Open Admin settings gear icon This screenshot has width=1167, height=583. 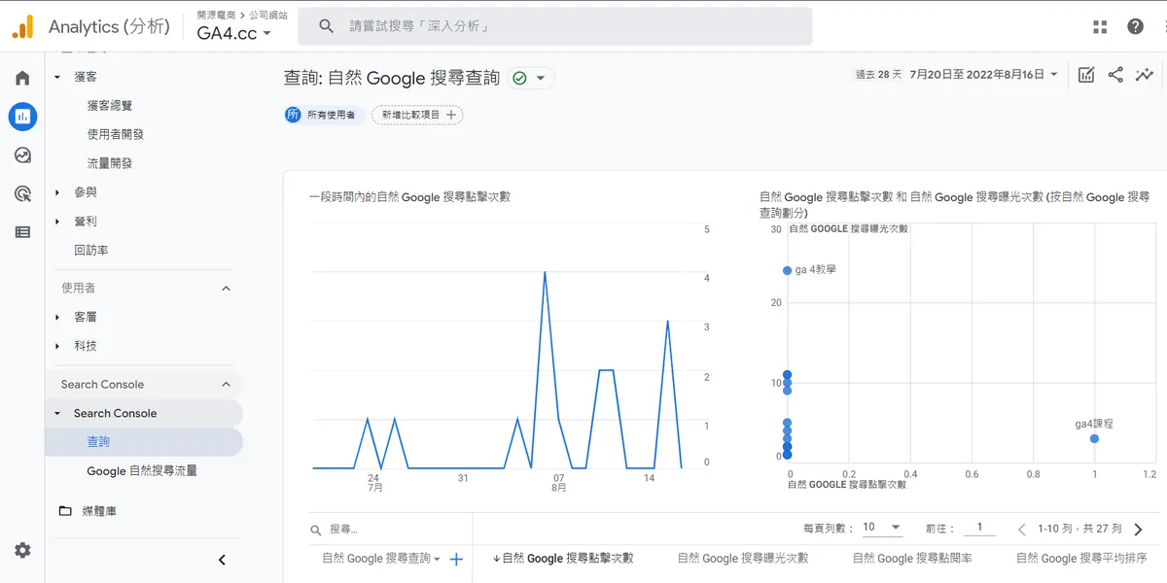22,550
